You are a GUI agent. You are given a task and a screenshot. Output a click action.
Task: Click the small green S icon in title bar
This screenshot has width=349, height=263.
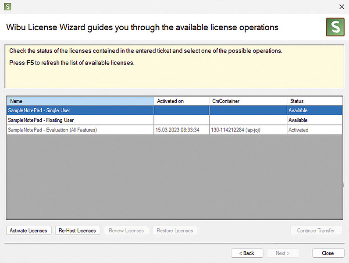(x=7, y=7)
